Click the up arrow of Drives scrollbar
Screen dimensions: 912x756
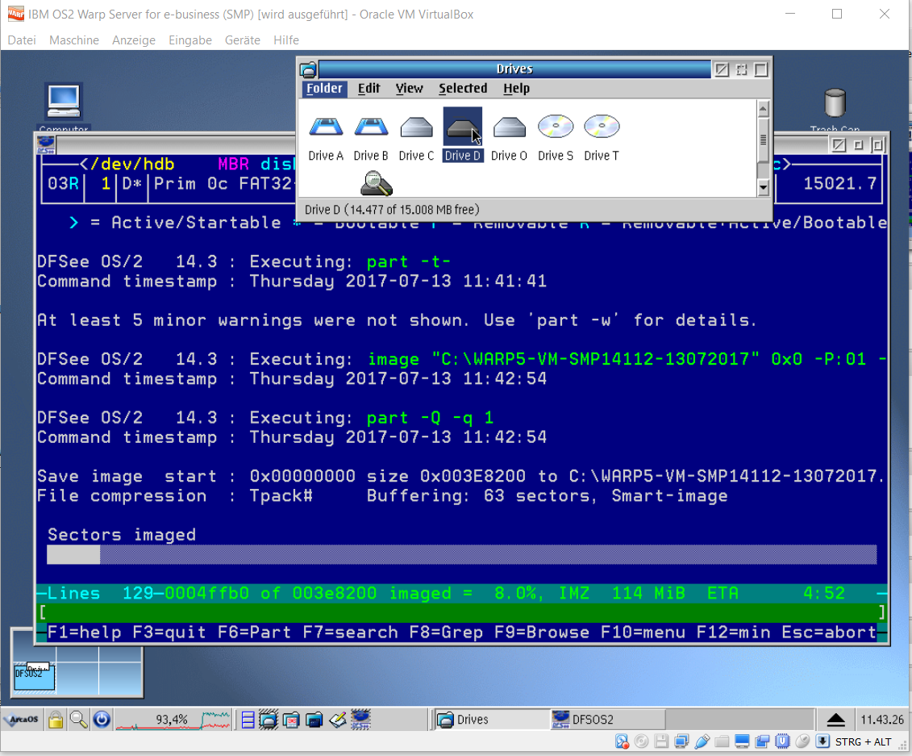point(763,109)
